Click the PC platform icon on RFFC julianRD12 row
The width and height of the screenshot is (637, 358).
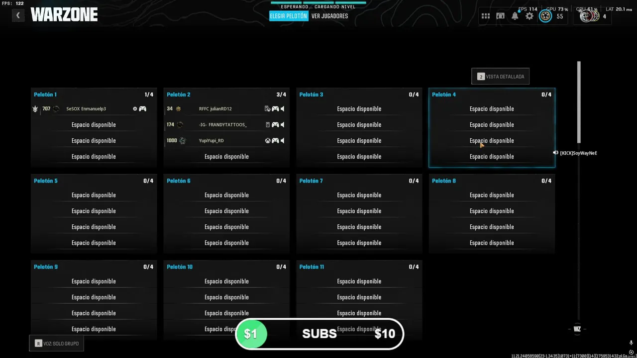coord(267,109)
